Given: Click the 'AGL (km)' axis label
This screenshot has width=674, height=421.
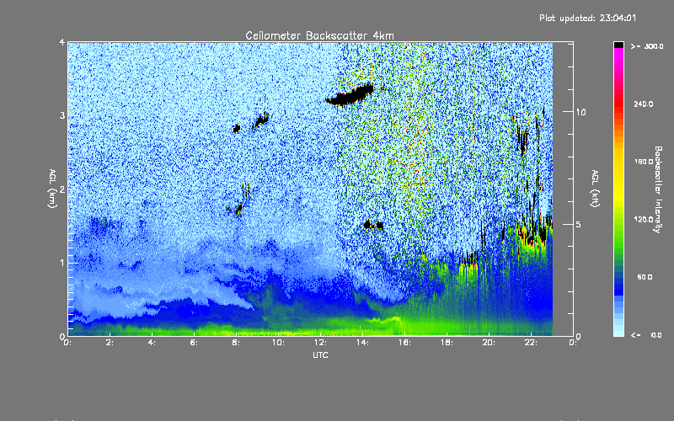Looking at the screenshot, I should tap(52, 189).
